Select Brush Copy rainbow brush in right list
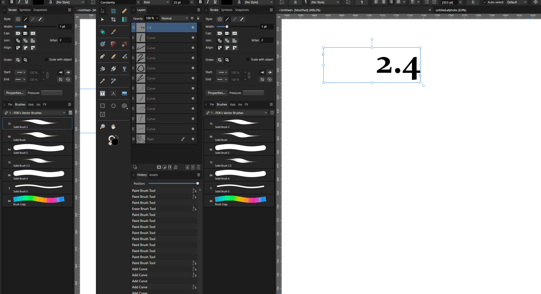 pos(239,201)
